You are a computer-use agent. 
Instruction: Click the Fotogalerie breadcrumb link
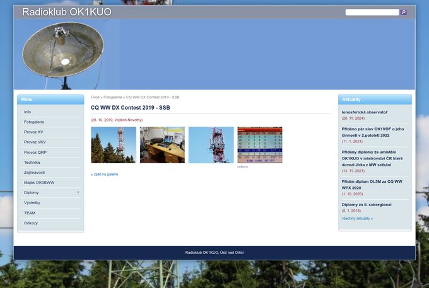[x=112, y=97]
